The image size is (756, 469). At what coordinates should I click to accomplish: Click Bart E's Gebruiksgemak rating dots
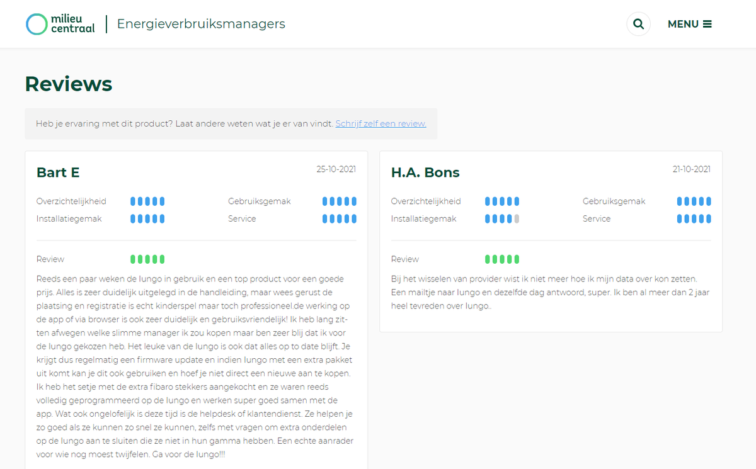click(340, 201)
